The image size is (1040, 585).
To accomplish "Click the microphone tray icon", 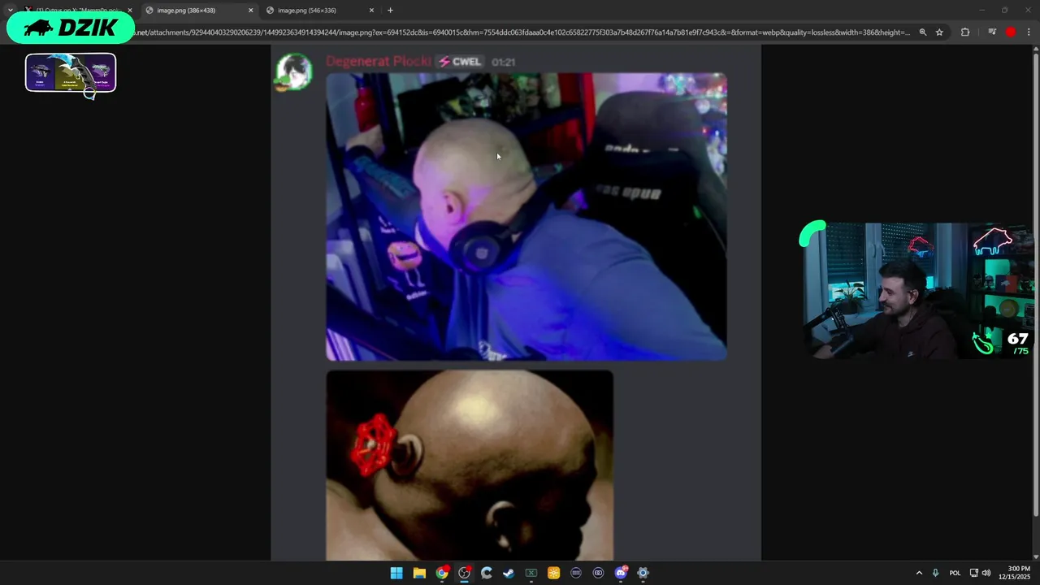I will 936,573.
